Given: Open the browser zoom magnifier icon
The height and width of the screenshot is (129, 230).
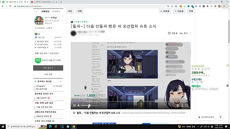Looking at the screenshot, I should click(168, 6).
